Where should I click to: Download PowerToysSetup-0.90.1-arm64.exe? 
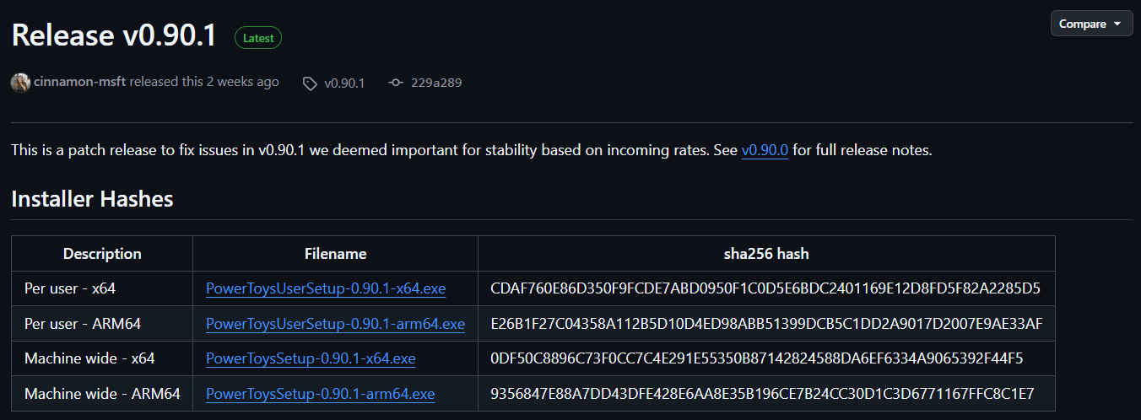tap(320, 394)
